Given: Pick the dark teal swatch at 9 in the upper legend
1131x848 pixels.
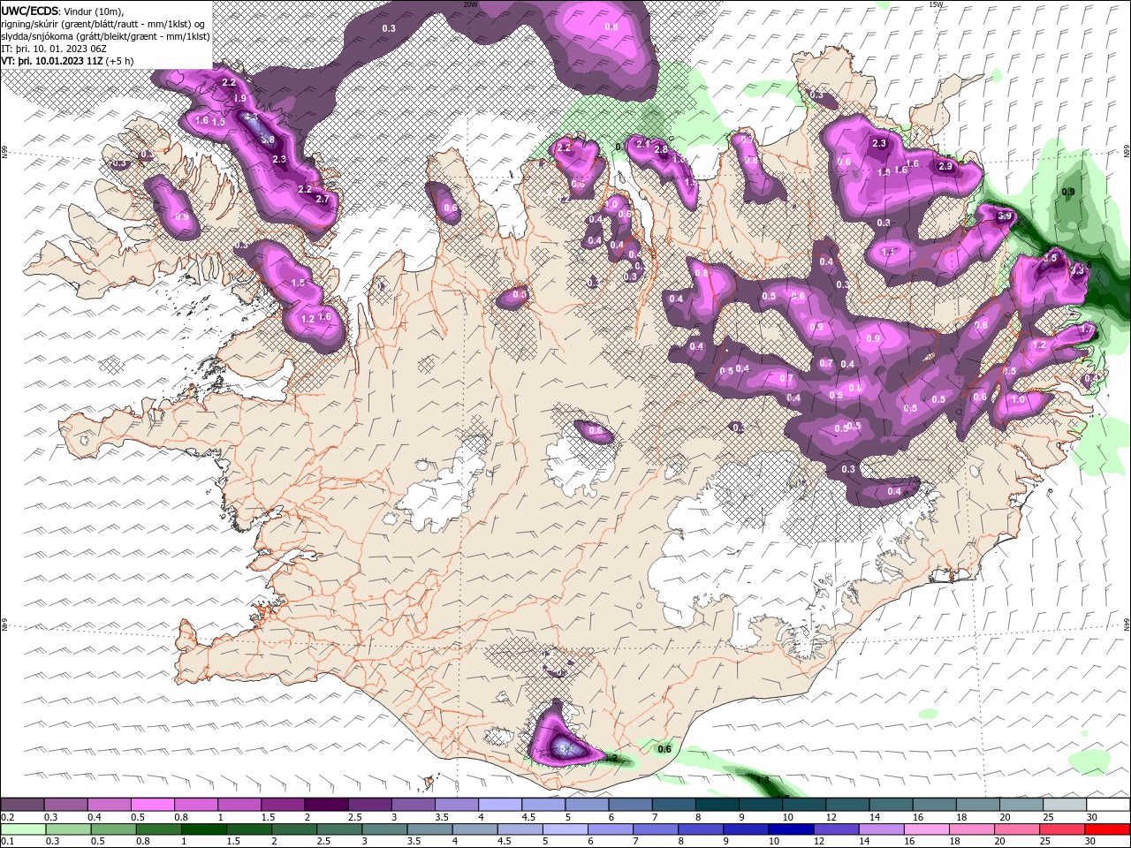Looking at the screenshot, I should 761,805.
